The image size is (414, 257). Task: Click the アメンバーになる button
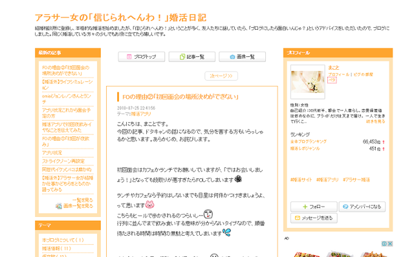[362, 207]
